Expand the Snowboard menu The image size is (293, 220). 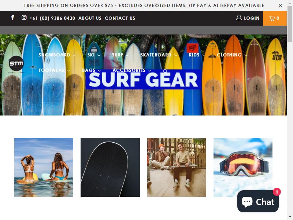tap(57, 55)
